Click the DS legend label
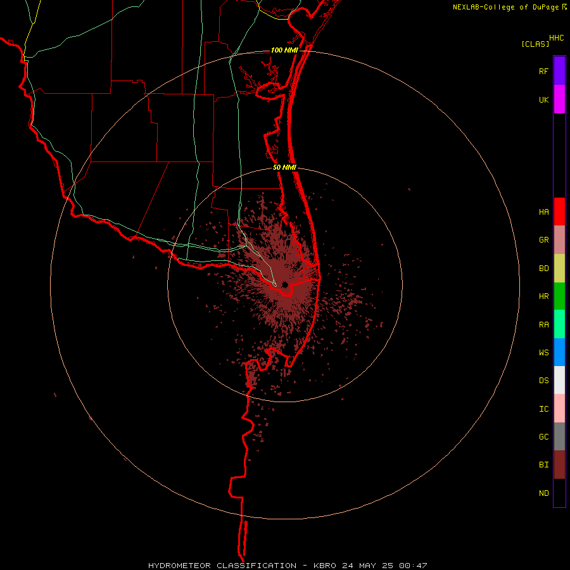The image size is (570, 570). tap(543, 381)
